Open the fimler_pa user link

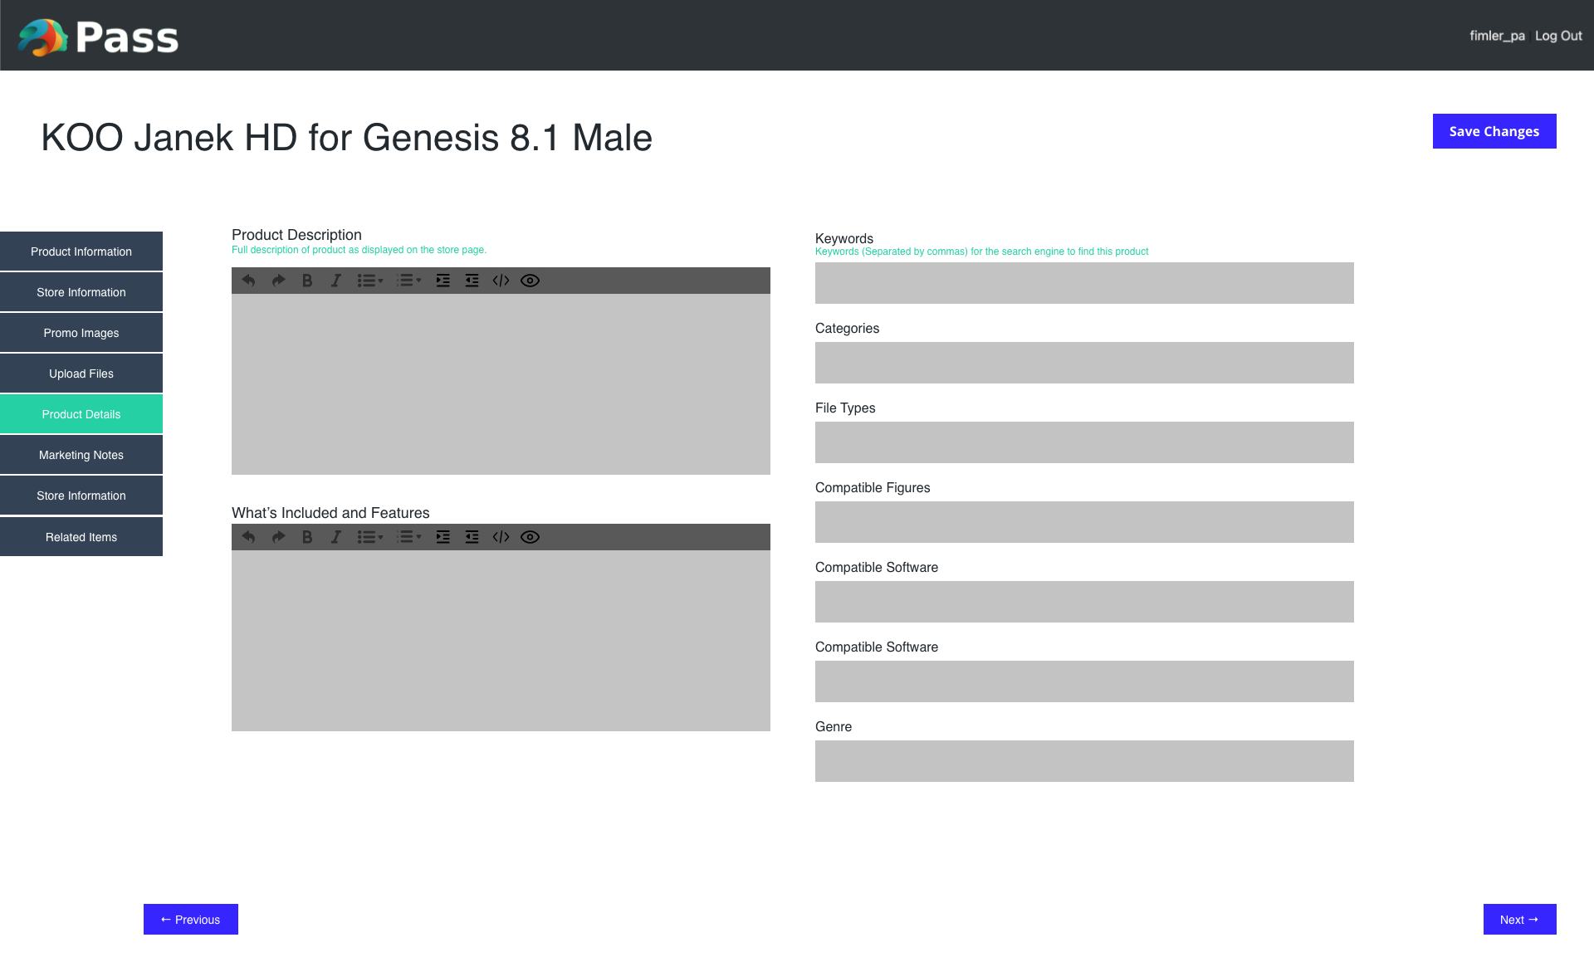1497,36
